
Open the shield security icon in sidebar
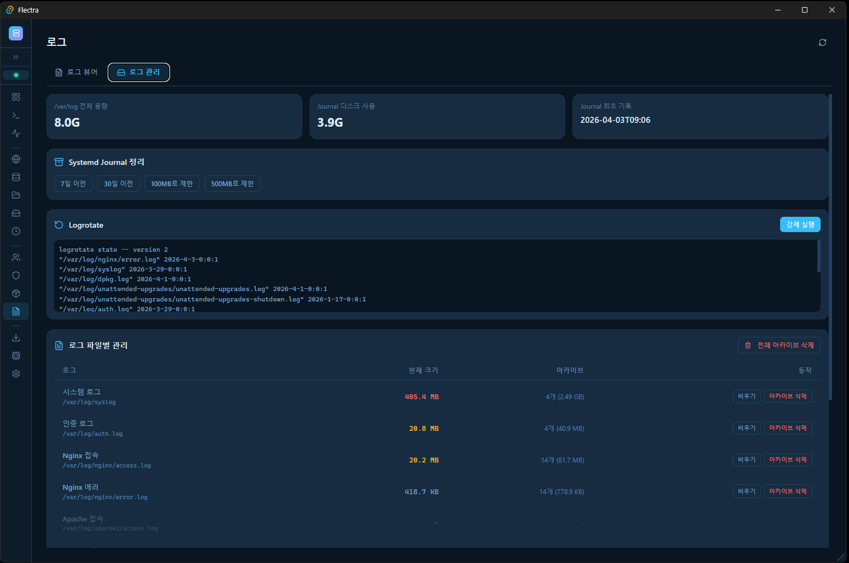click(16, 275)
